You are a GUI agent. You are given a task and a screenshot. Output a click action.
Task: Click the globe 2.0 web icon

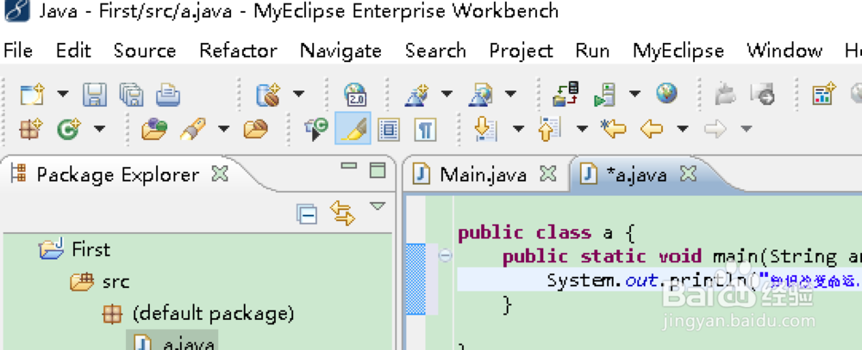point(355,95)
